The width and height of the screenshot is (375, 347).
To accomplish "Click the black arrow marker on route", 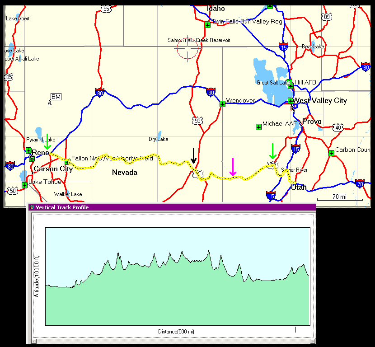I will (193, 156).
